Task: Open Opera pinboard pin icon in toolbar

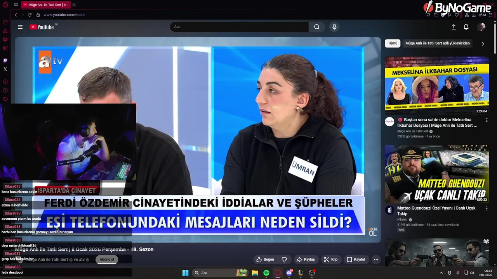Action: tap(429, 15)
